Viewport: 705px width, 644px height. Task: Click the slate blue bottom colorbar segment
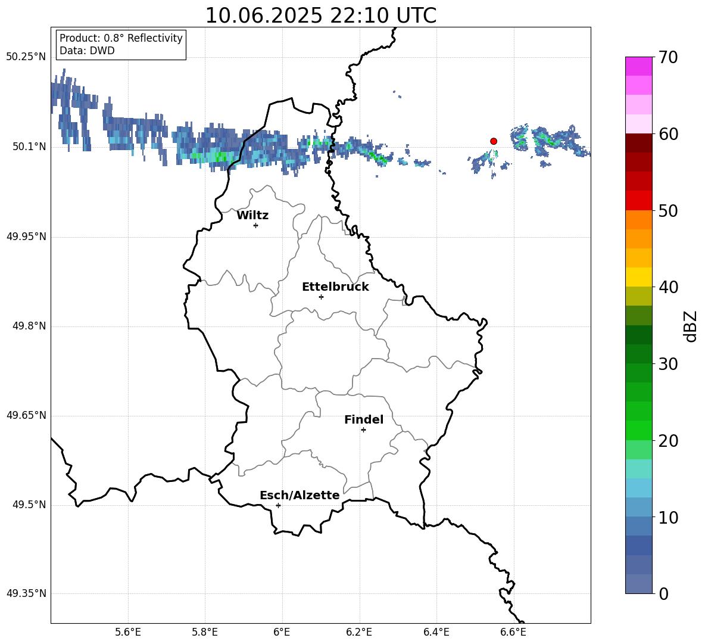tap(638, 584)
